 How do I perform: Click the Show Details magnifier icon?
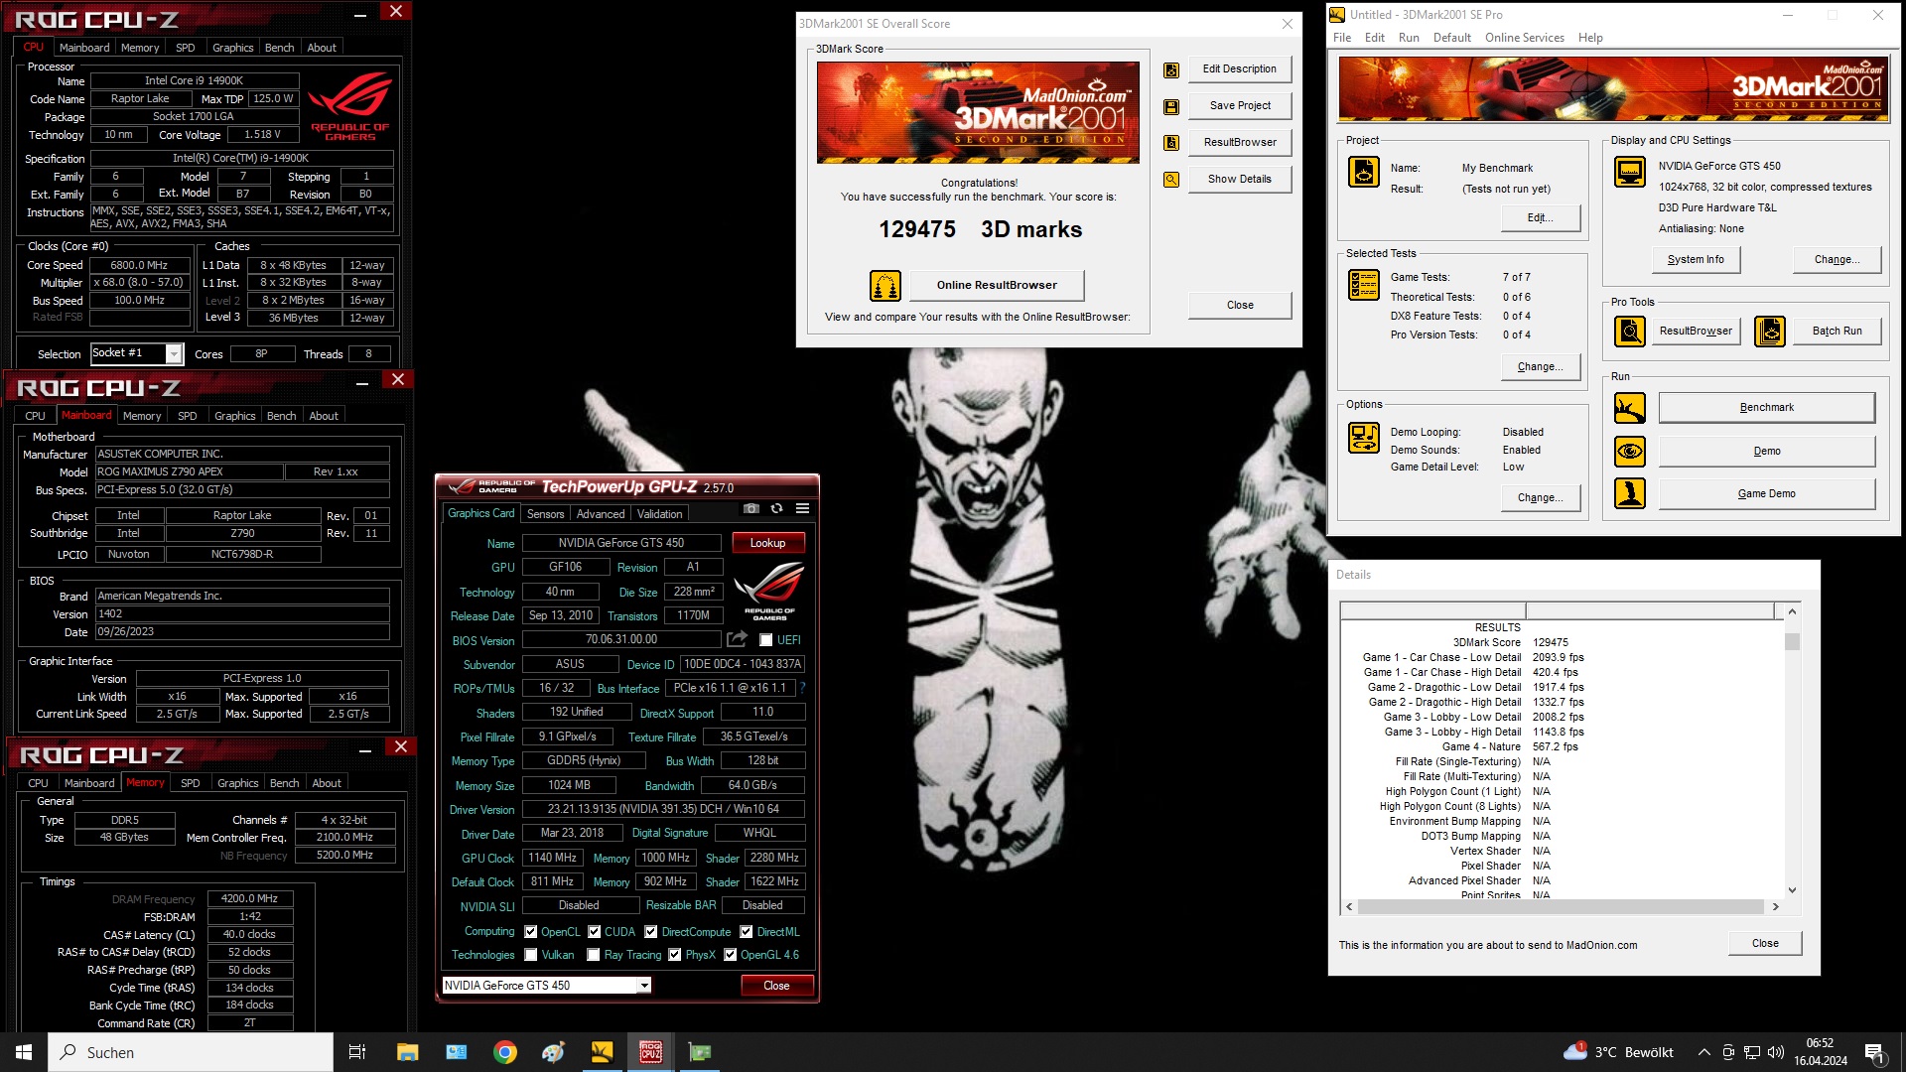point(1171,180)
